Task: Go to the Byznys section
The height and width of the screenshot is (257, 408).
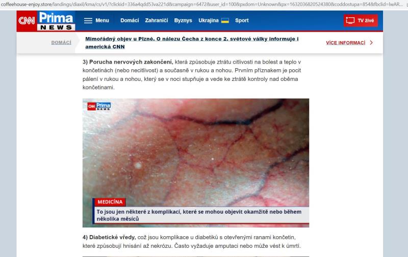Action: 183,20
